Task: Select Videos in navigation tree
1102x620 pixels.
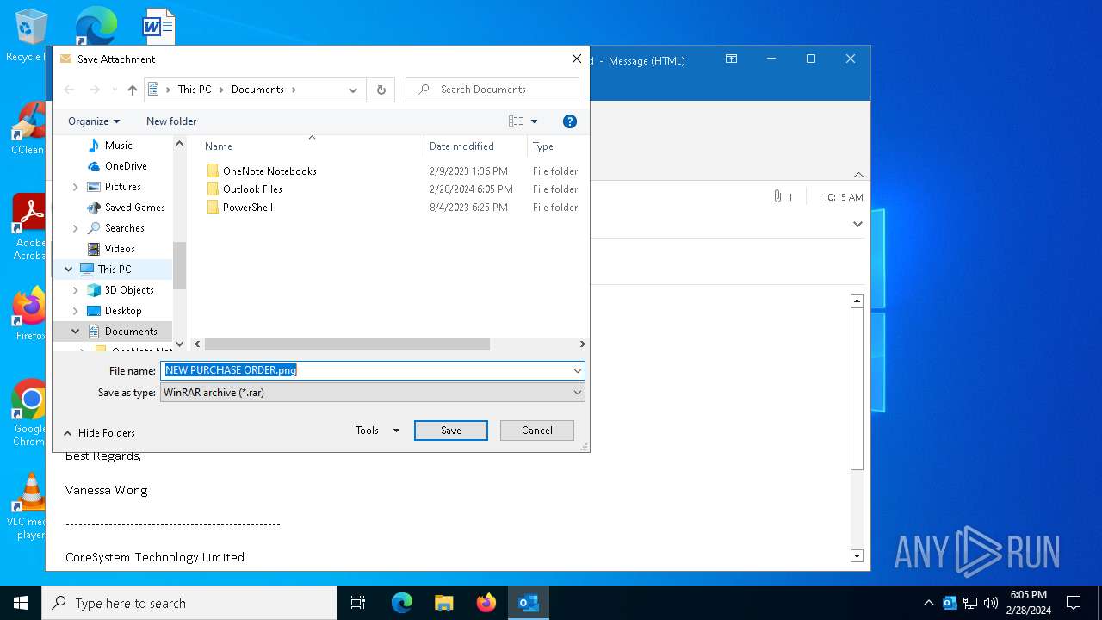Action: coord(120,249)
